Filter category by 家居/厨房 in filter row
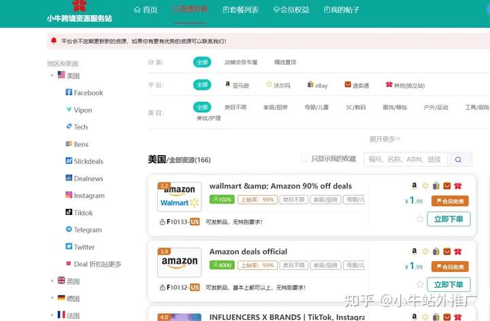 pyautogui.click(x=276, y=107)
